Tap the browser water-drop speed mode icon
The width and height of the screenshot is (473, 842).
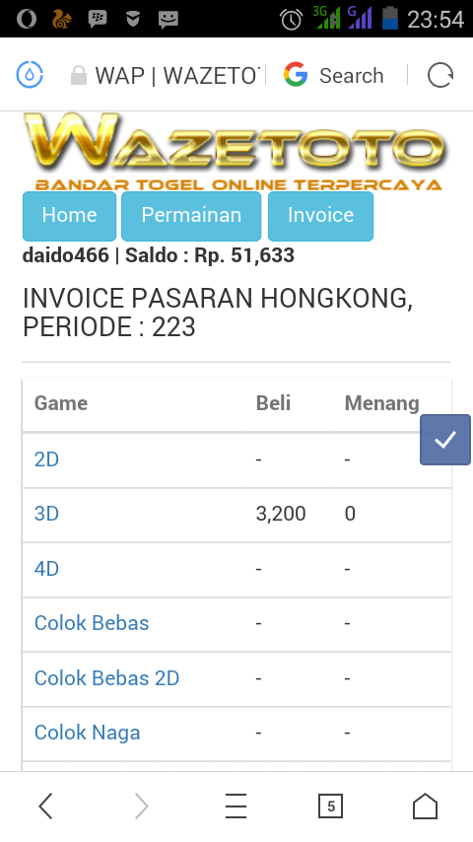[30, 75]
